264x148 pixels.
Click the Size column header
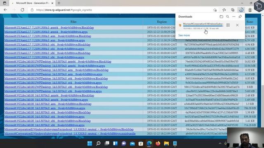click(x=250, y=22)
